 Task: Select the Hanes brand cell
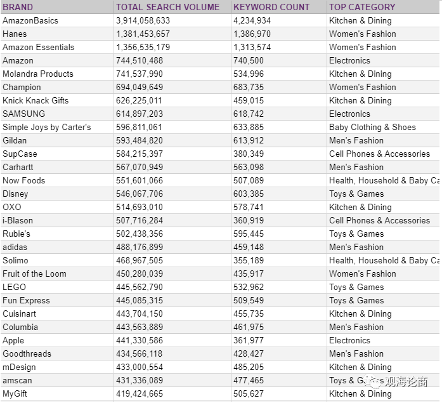[57, 34]
